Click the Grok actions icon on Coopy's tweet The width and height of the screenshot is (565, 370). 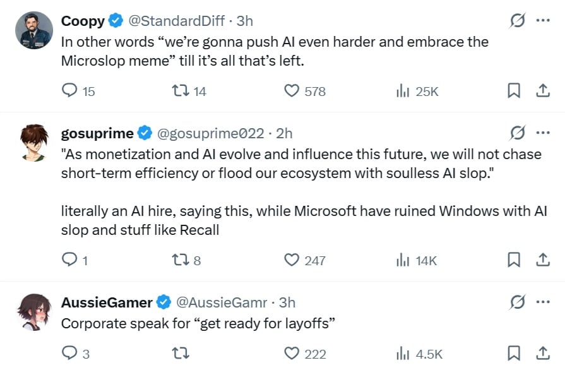click(517, 21)
